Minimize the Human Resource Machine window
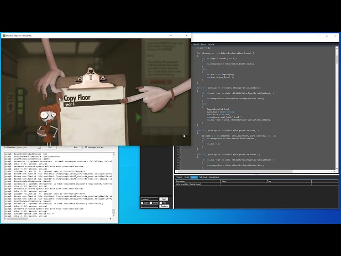The height and width of the screenshot is (256, 341). 170,36
